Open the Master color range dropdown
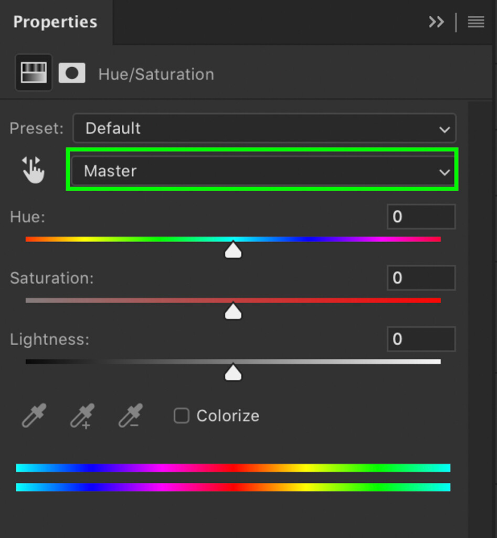497x538 pixels. coord(263,171)
